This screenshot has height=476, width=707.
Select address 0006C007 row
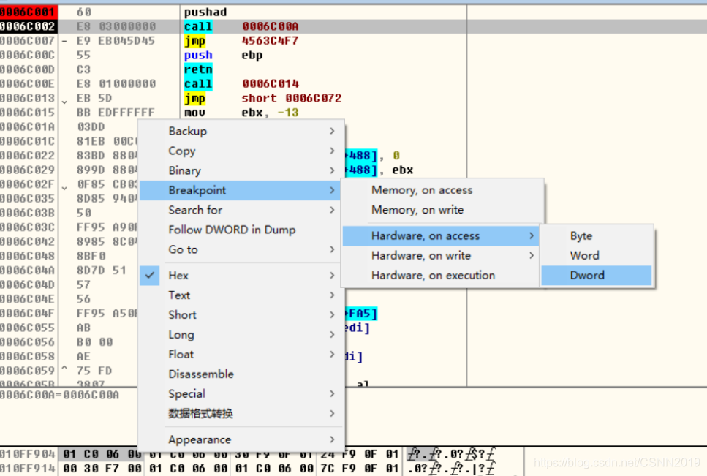(x=27, y=41)
